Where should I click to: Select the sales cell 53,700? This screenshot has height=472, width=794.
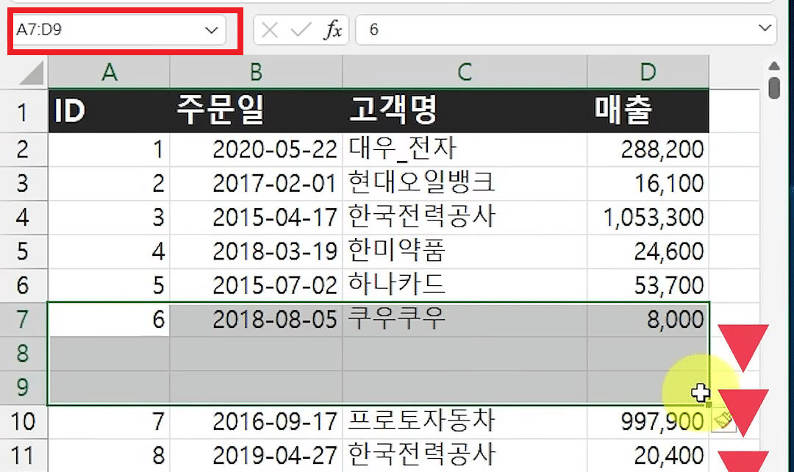648,286
